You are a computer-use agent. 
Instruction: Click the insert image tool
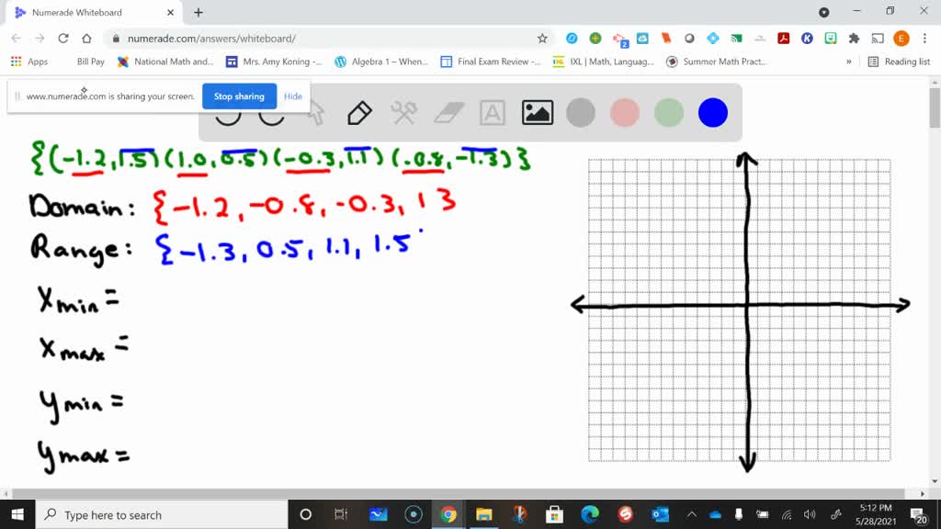(537, 112)
